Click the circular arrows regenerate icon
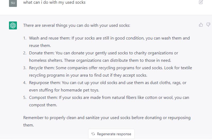 [93, 134]
